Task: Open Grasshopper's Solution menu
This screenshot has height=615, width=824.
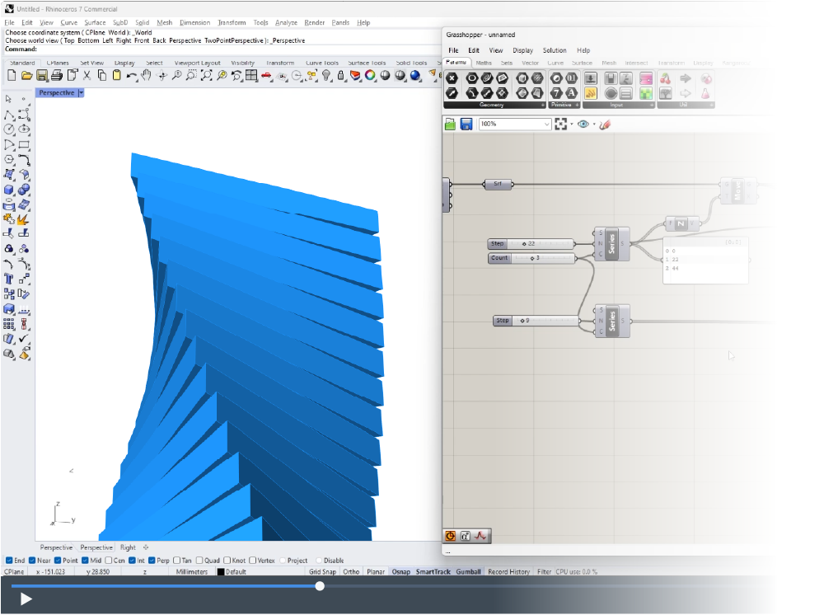Action: [555, 50]
